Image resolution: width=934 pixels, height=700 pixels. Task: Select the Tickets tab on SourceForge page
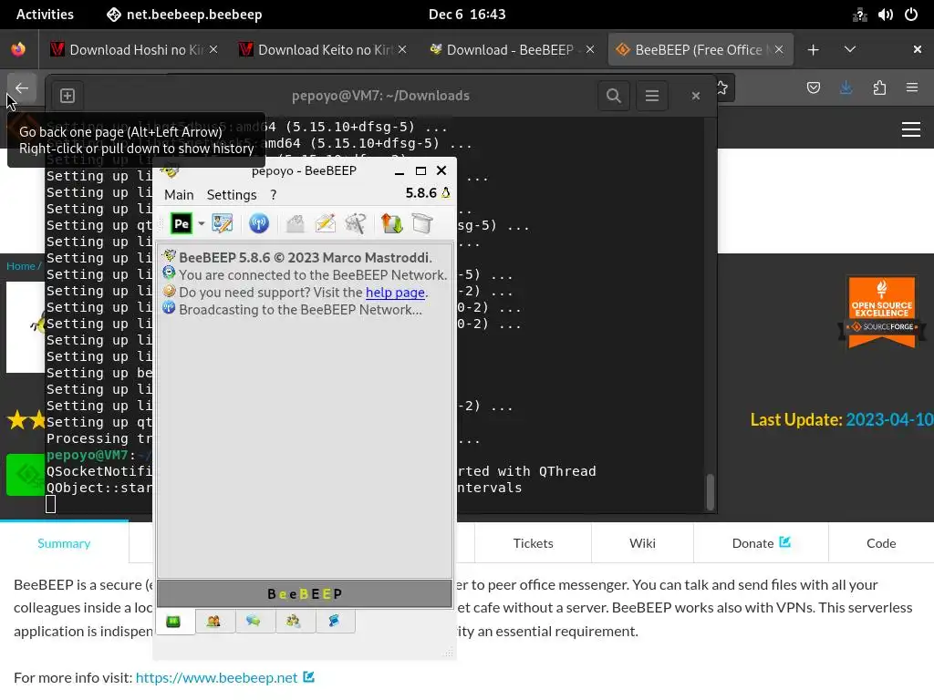coord(533,543)
